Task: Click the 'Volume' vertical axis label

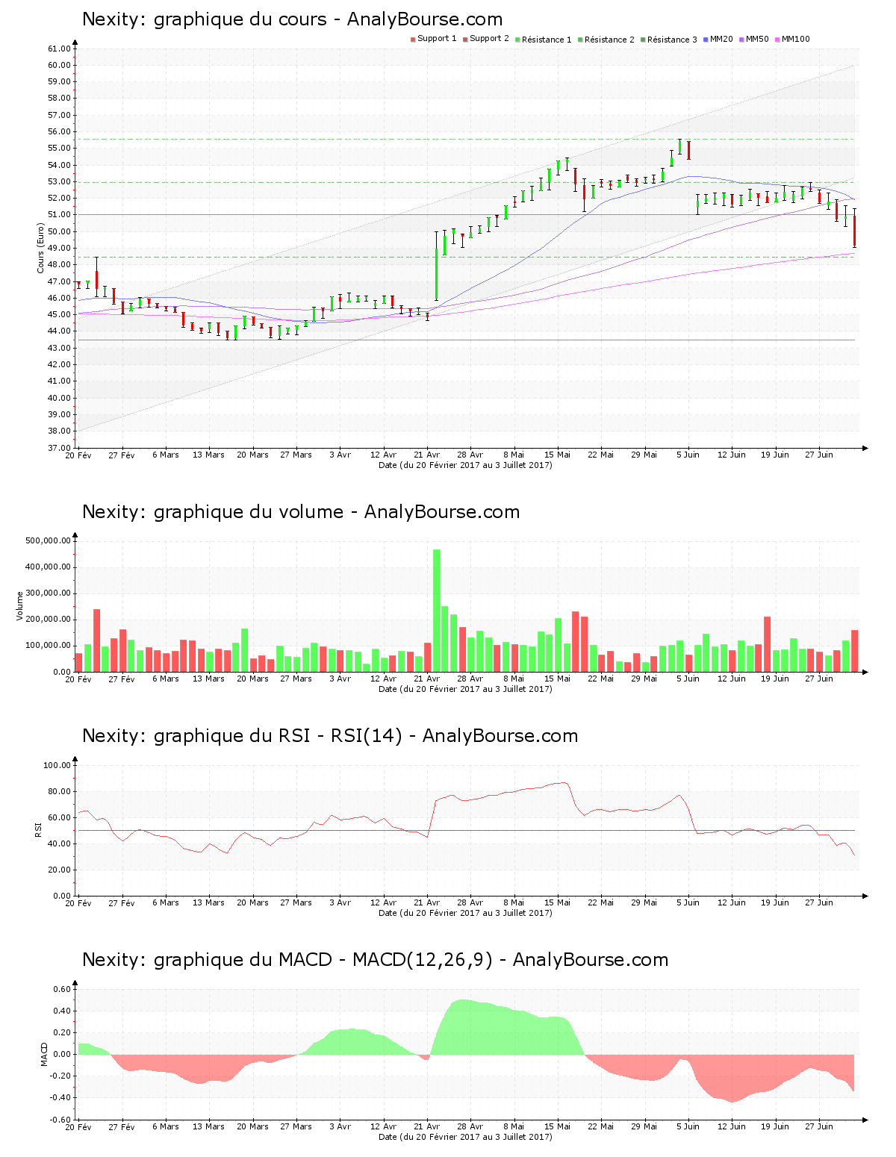Action: 19,605
